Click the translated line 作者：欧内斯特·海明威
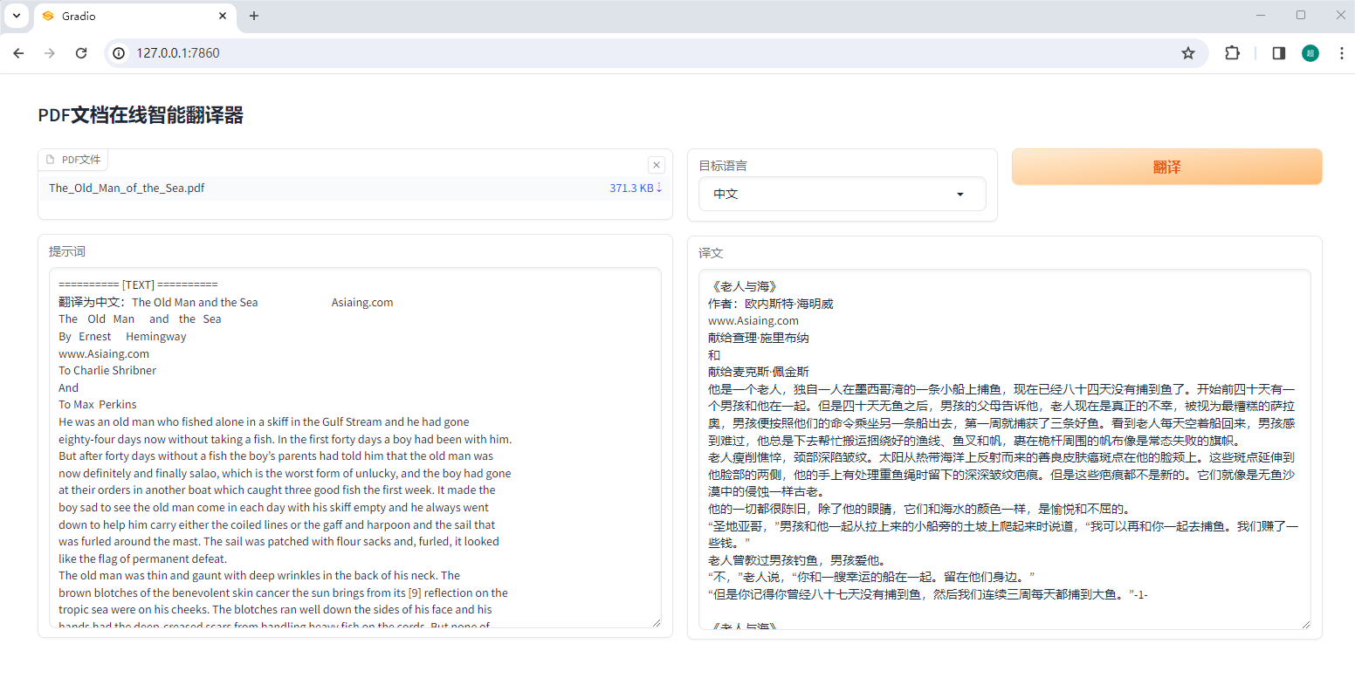1355x685 pixels. [771, 304]
